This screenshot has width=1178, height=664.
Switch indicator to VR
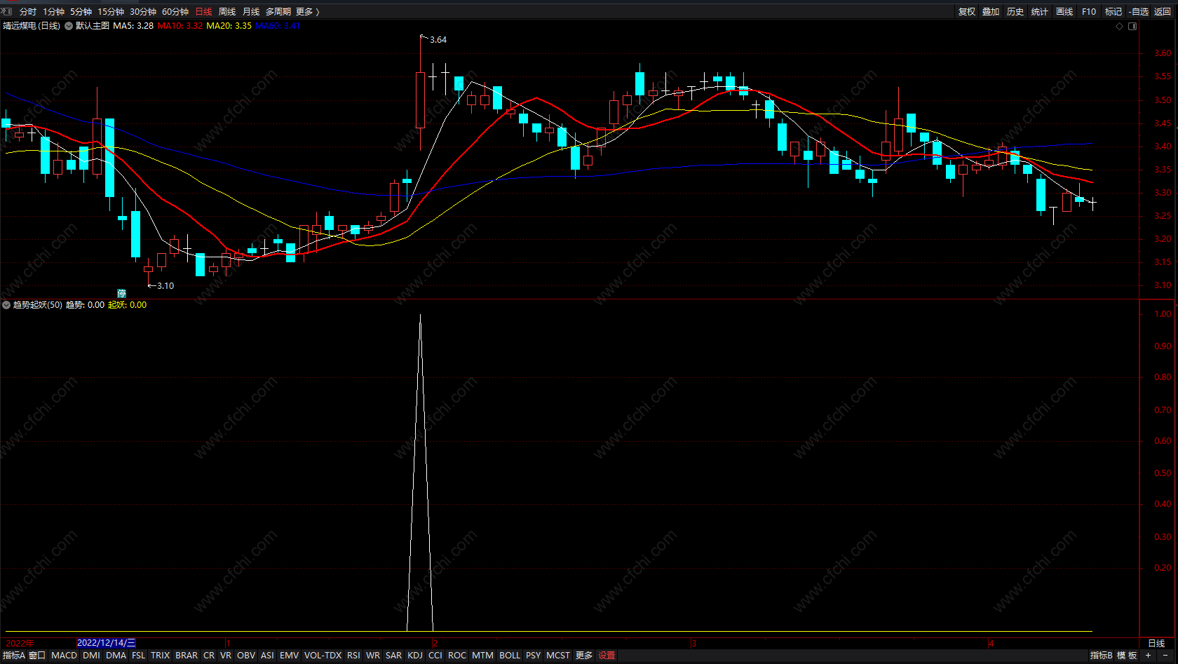(225, 656)
